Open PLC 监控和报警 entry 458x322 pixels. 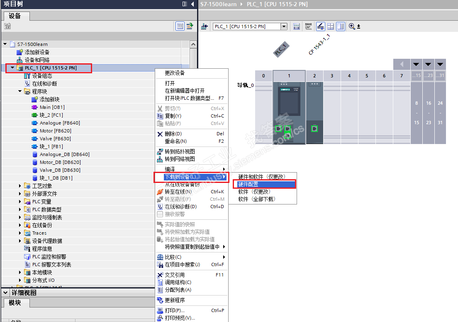click(x=49, y=257)
